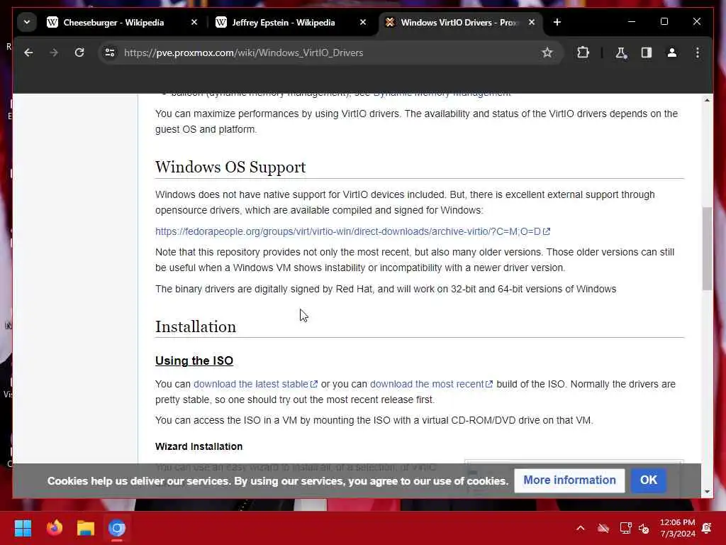Show hidden system tray icons
726x545 pixels.
point(580,528)
